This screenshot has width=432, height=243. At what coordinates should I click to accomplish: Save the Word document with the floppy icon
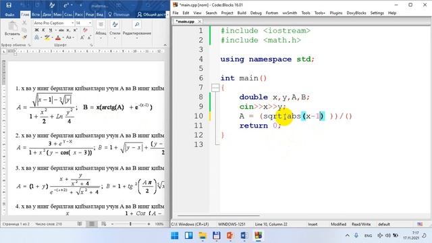tap(9, 5)
